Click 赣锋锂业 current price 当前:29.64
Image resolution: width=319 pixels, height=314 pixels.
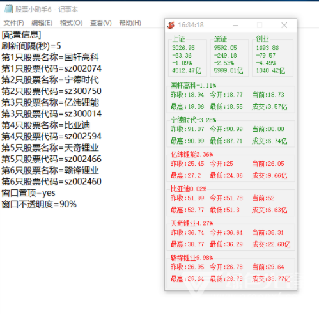click(x=268, y=267)
